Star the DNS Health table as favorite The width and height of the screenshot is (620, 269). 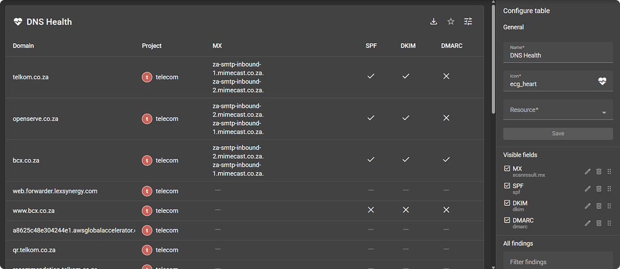click(451, 22)
